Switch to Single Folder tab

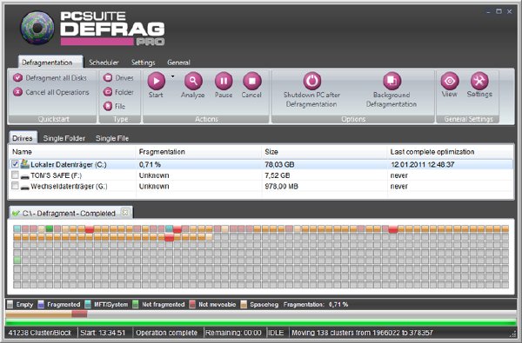pyautogui.click(x=64, y=138)
